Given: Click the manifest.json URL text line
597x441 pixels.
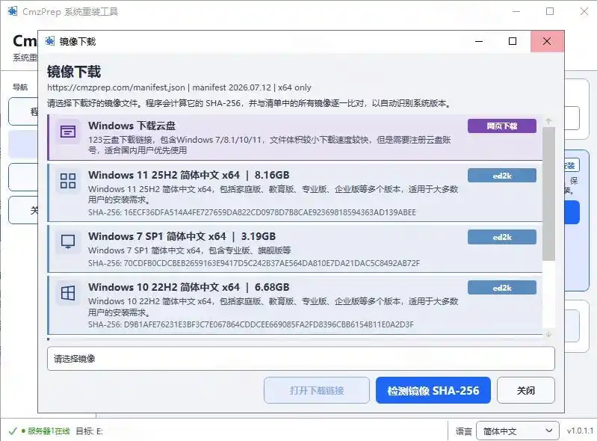Looking at the screenshot, I should click(179, 87).
